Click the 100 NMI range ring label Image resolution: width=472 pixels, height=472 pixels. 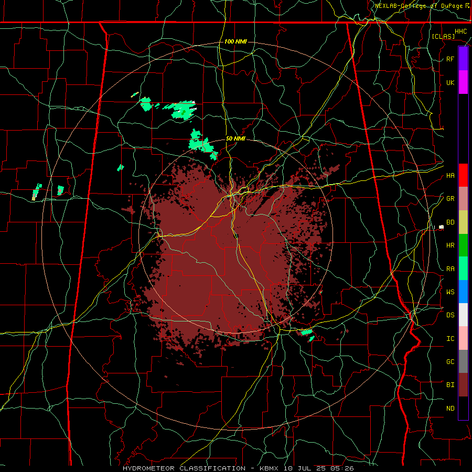pos(235,41)
